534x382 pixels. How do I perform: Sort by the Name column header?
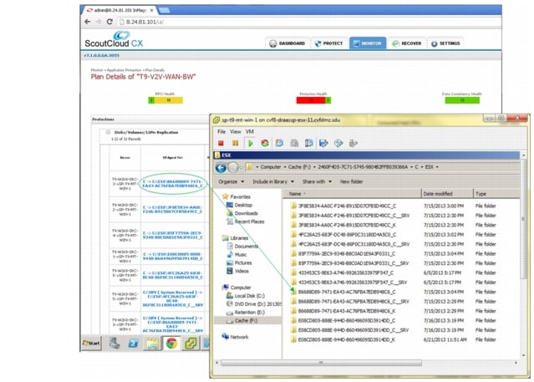[x=352, y=194]
